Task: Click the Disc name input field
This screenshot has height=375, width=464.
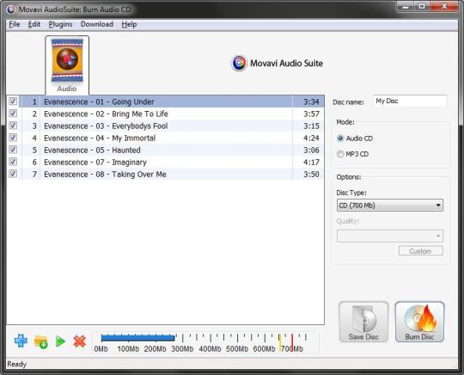Action: 410,101
